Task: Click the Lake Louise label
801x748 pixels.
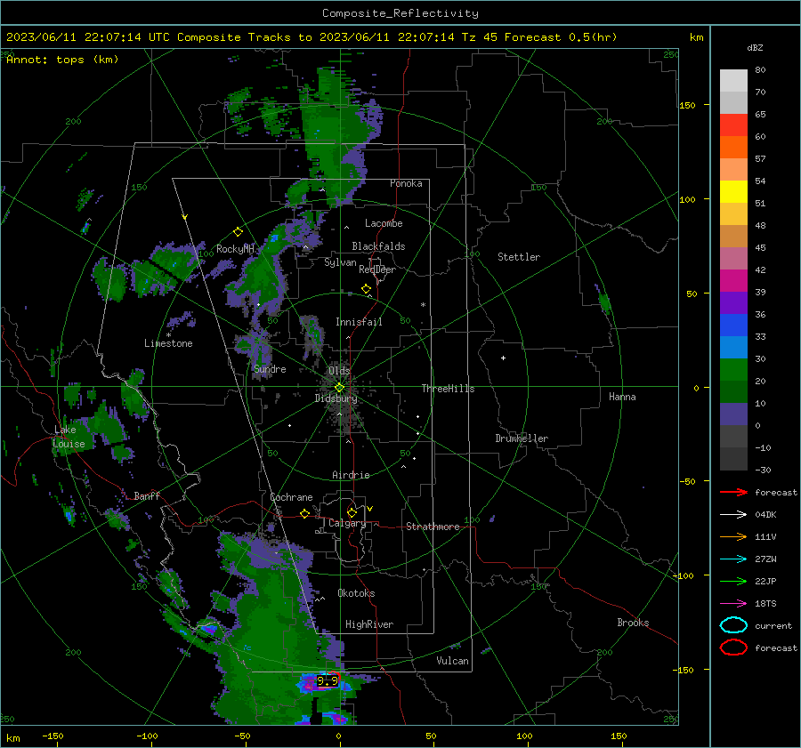Action: coord(69,437)
